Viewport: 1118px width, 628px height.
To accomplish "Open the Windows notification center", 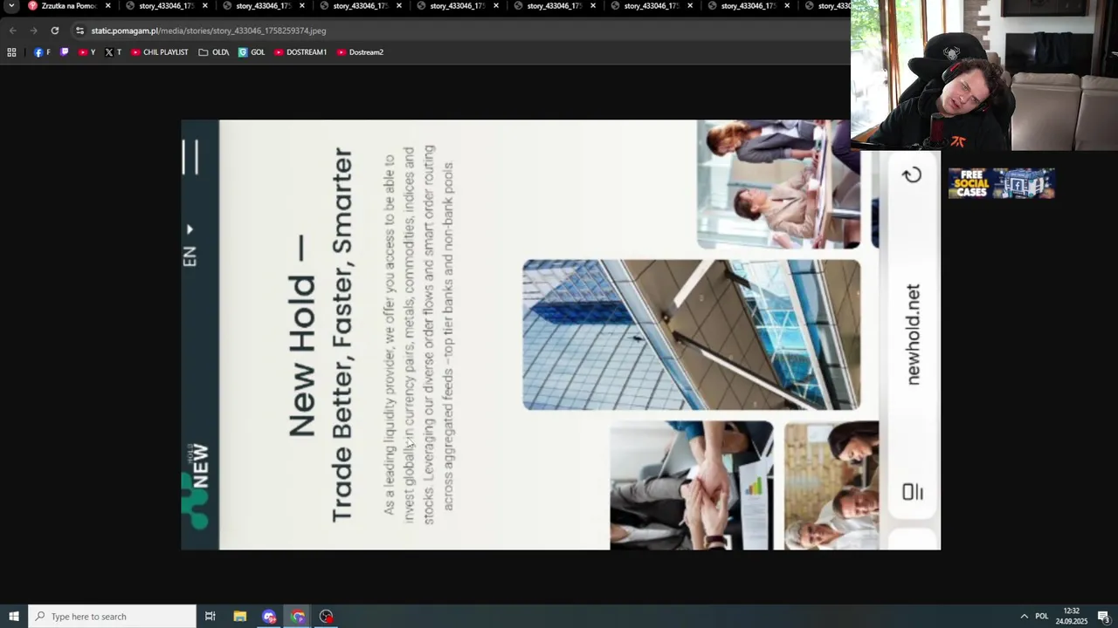I will [x=1104, y=617].
